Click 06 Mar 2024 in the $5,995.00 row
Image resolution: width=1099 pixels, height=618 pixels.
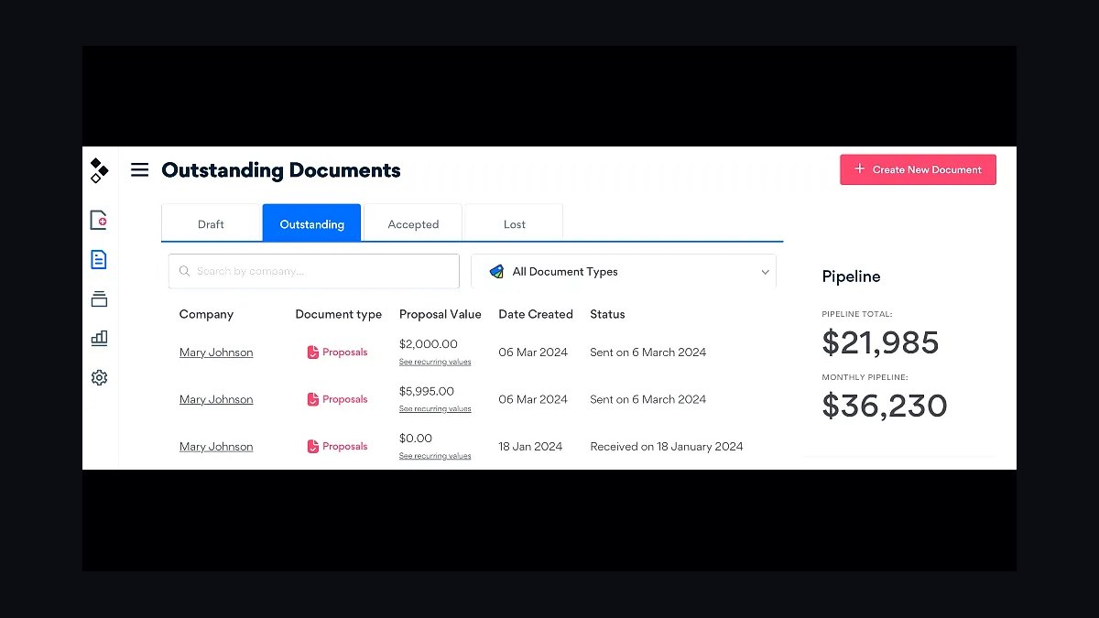pos(533,399)
